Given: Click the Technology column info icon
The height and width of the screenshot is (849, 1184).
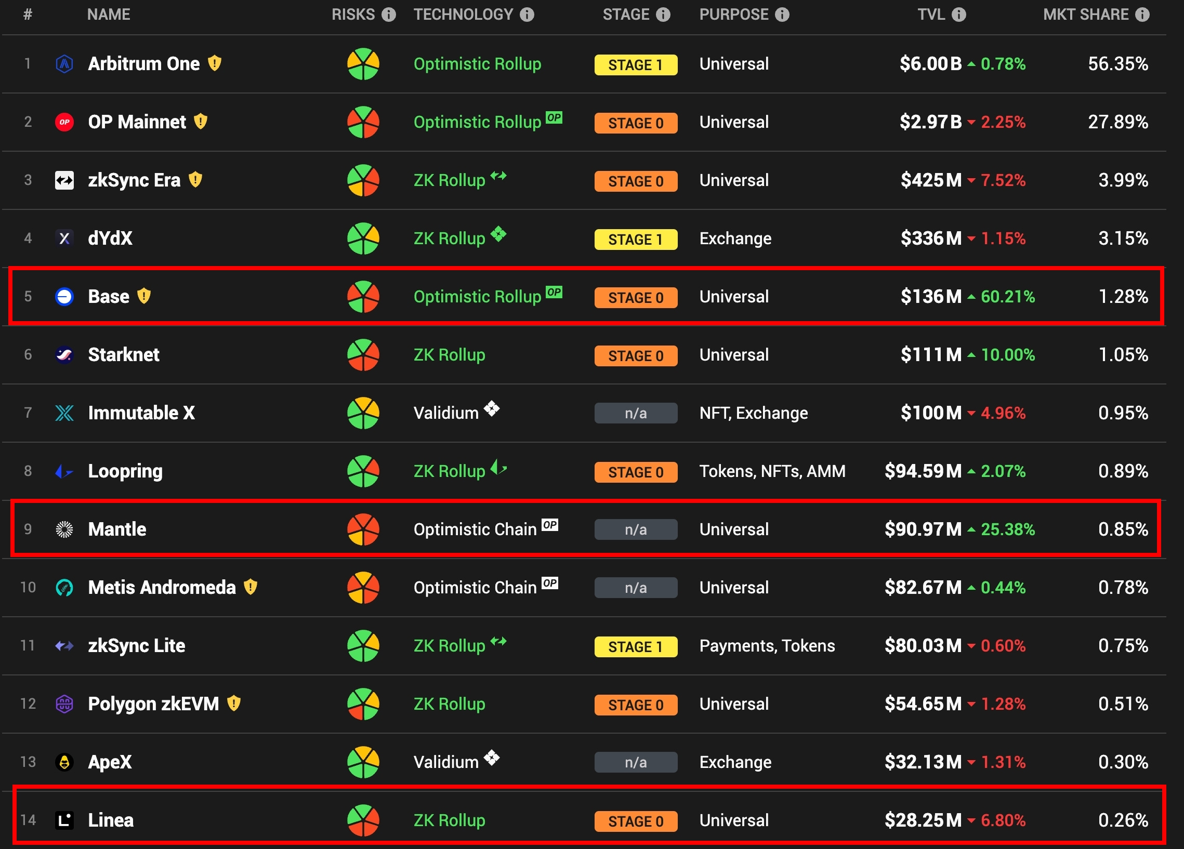Looking at the screenshot, I should coord(527,15).
